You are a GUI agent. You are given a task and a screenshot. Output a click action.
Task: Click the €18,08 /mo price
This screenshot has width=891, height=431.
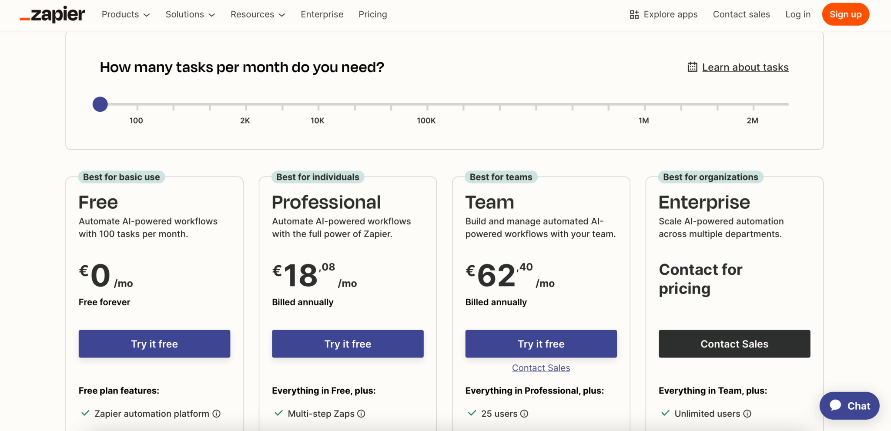pyautogui.click(x=315, y=276)
